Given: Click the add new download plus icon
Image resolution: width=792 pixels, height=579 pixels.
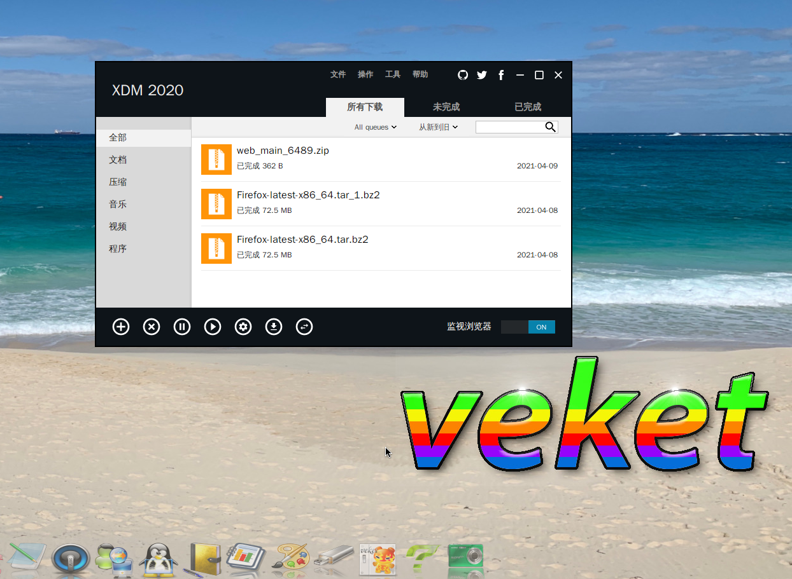Looking at the screenshot, I should 121,327.
